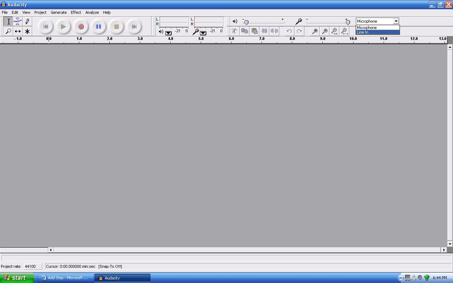Click the tray expand arrow icon
The height and width of the screenshot is (283, 453).
click(x=401, y=278)
